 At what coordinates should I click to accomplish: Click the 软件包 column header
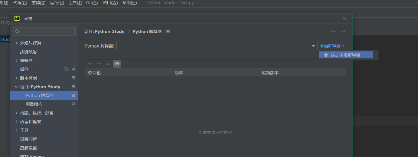coord(129,73)
